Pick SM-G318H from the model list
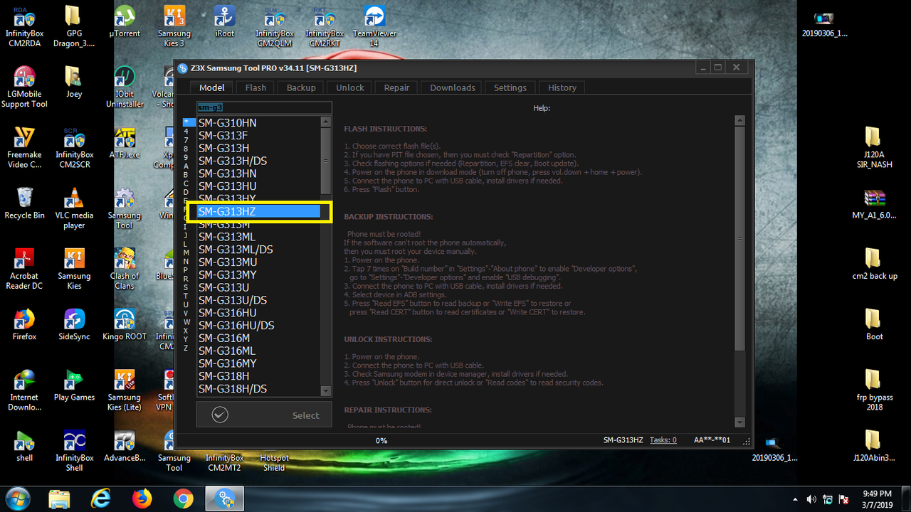Image resolution: width=911 pixels, height=512 pixels. click(x=259, y=376)
